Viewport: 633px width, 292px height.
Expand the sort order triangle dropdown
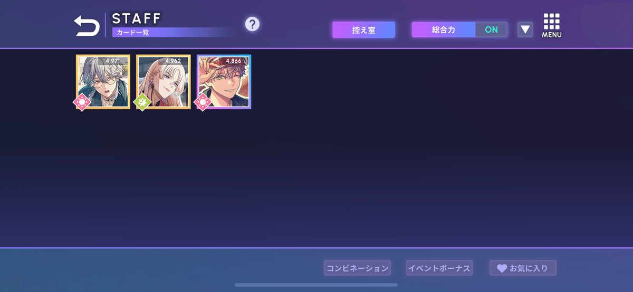525,30
